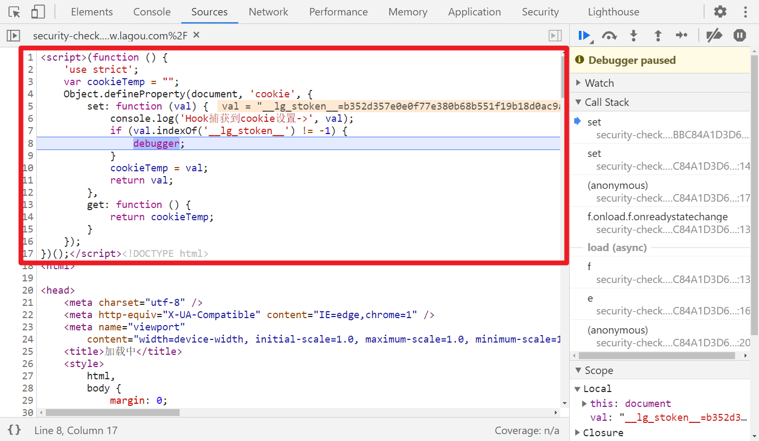Step over next function call
Image resolution: width=759 pixels, height=441 pixels.
(609, 36)
